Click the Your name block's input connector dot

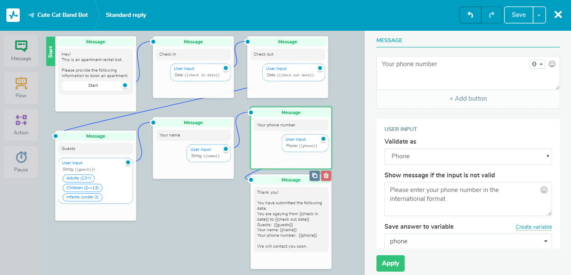(x=153, y=123)
